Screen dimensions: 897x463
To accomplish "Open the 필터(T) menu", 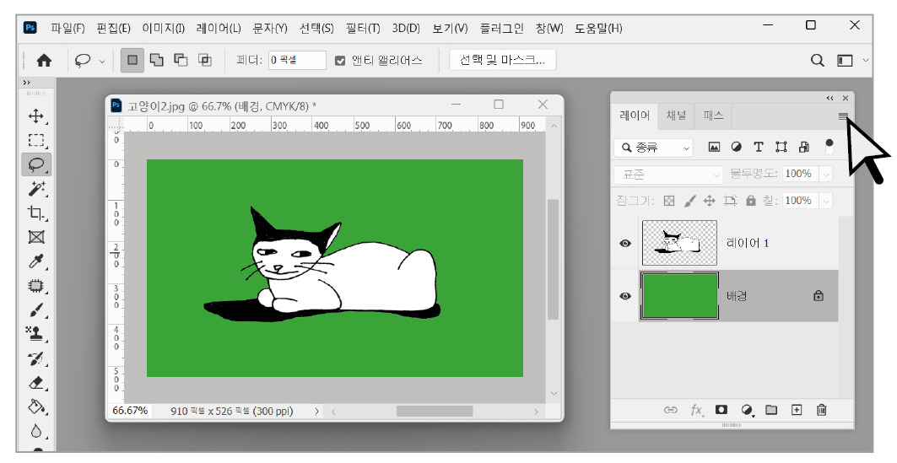I will coord(363,28).
